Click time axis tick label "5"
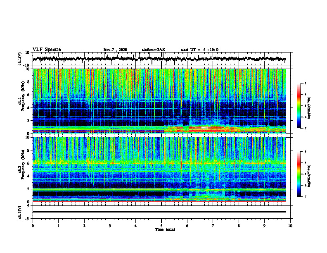 point(161,226)
